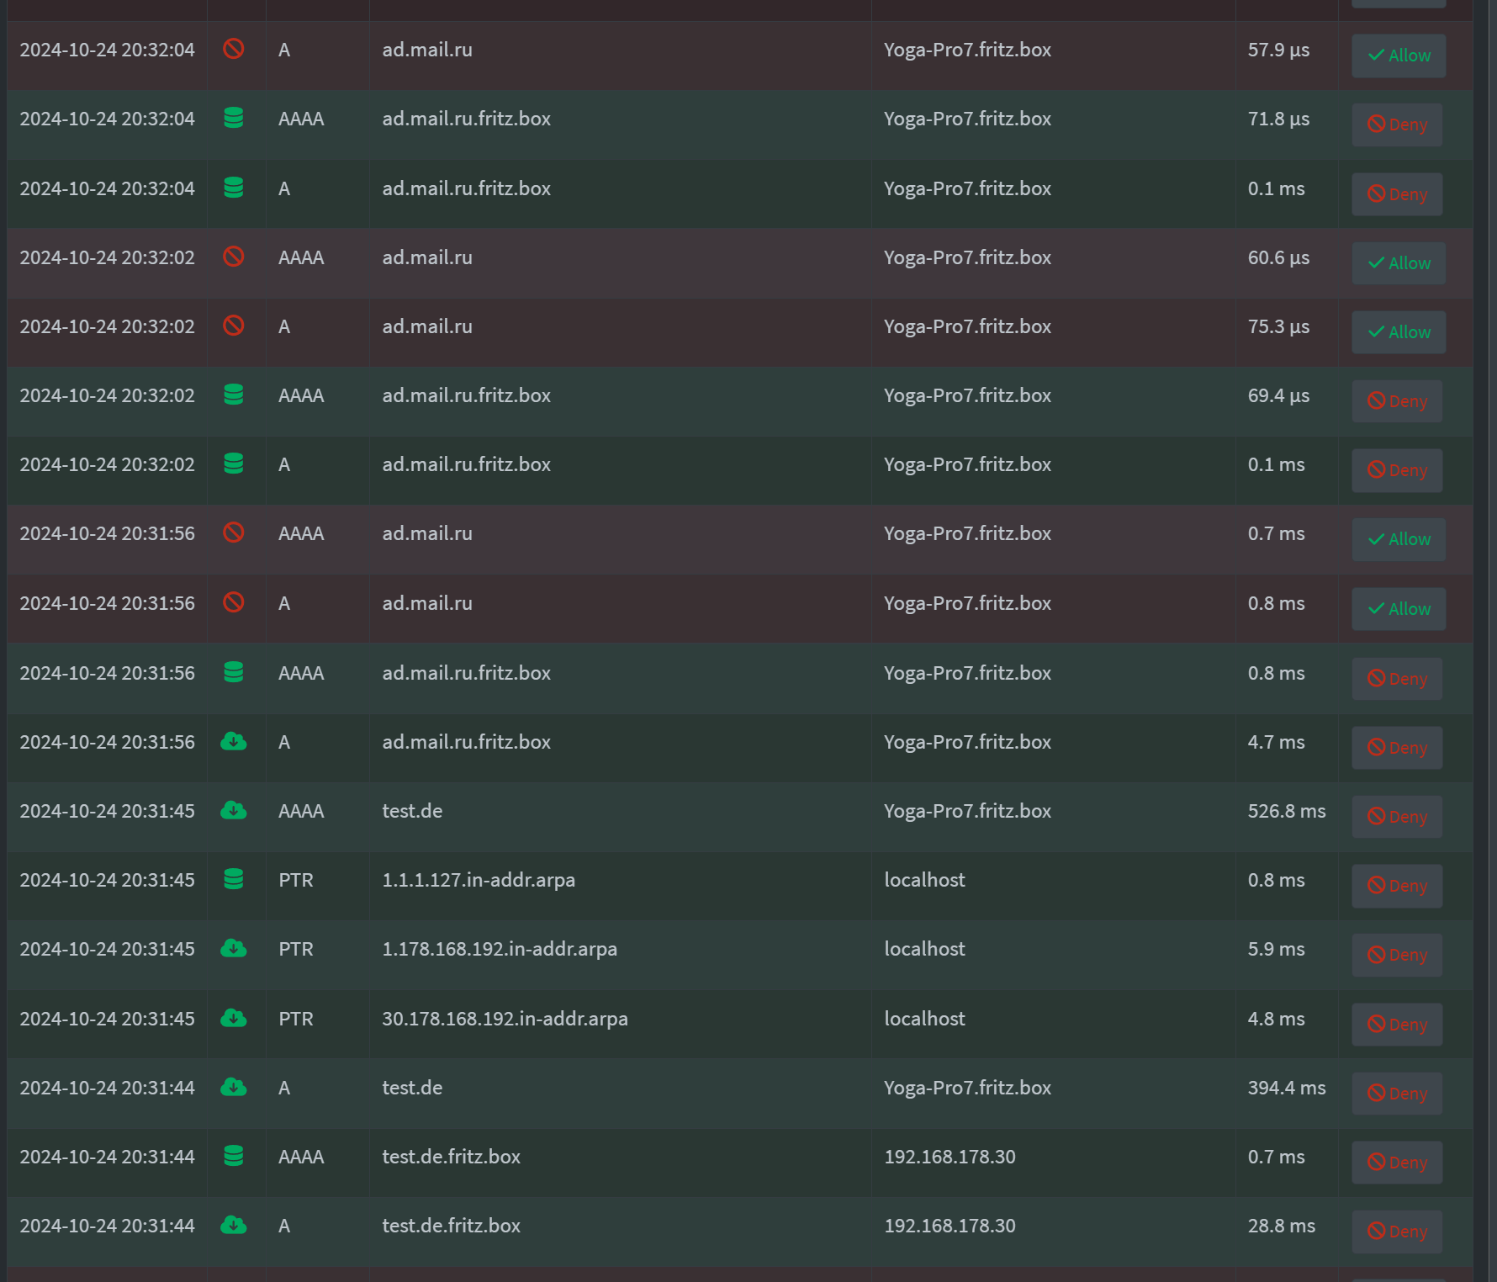Allow 20:31:56 AAAA ad.mail.ru query
This screenshot has height=1282, width=1497.
click(x=1399, y=539)
